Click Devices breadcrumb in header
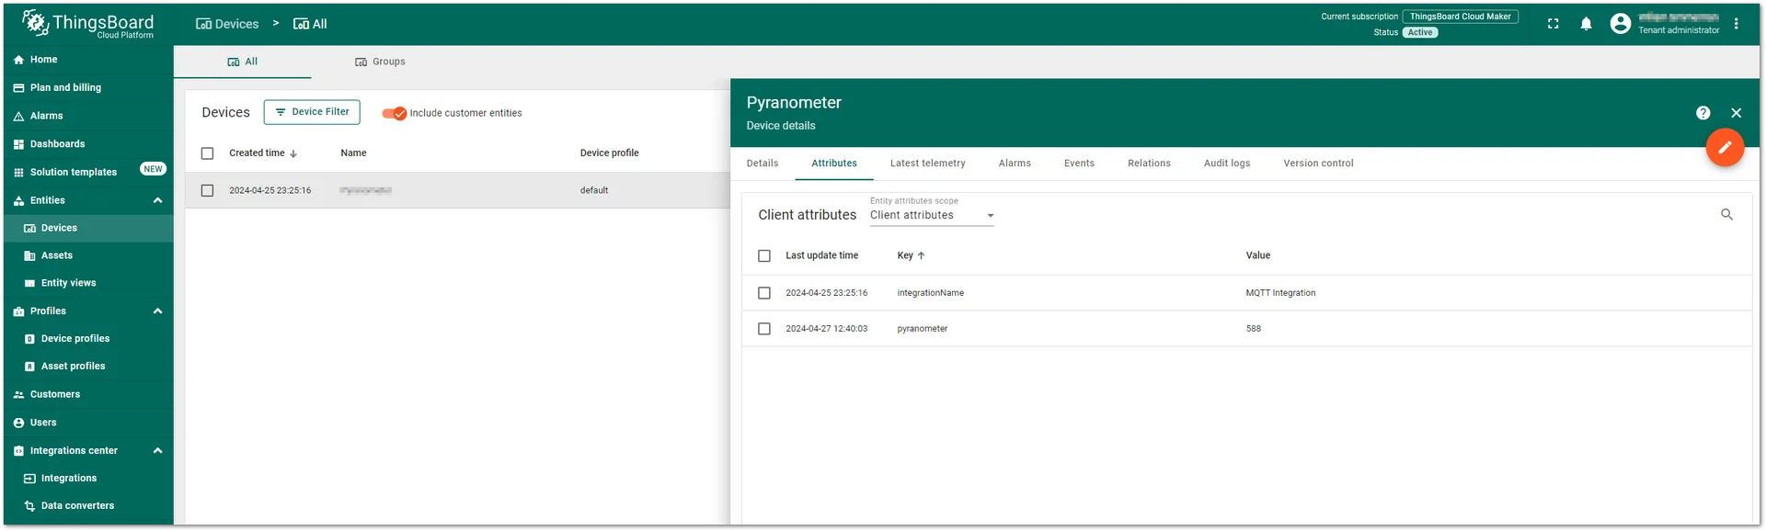Viewport: 1766px width, 531px height. click(227, 24)
